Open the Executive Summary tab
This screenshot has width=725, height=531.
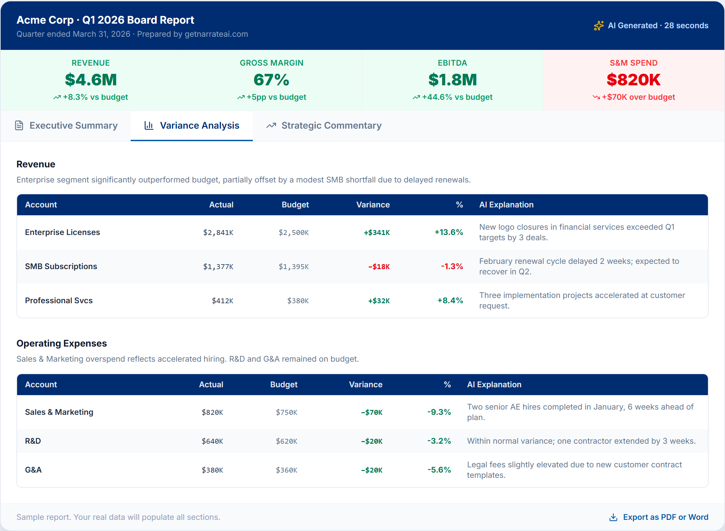pos(66,125)
